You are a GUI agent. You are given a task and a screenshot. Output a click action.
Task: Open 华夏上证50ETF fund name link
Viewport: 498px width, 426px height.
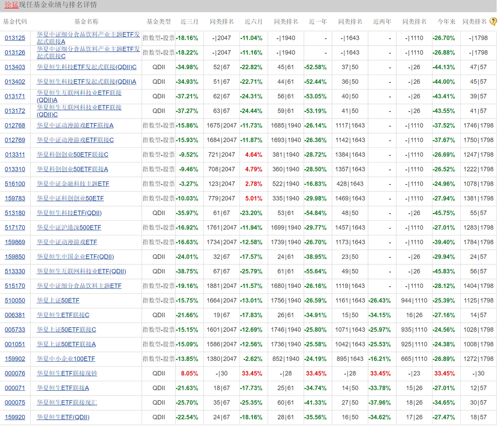[x=58, y=300]
